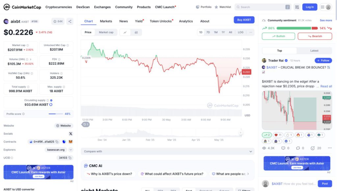Screen dimensions: 337x191
Task: Switch community feed to Latest
Action: pos(314,51)
